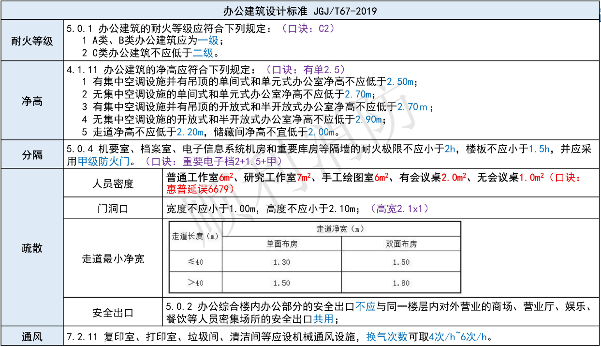Click the text 5.0.2 办公综合楼内办公部分
This screenshot has width=601, height=347.
tap(261, 307)
